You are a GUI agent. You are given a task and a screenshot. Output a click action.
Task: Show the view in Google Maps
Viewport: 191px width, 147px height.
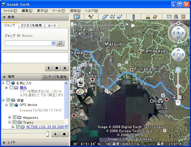pyautogui.click(x=183, y=17)
